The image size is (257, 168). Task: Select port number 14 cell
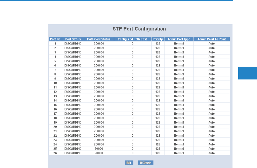pos(55,101)
